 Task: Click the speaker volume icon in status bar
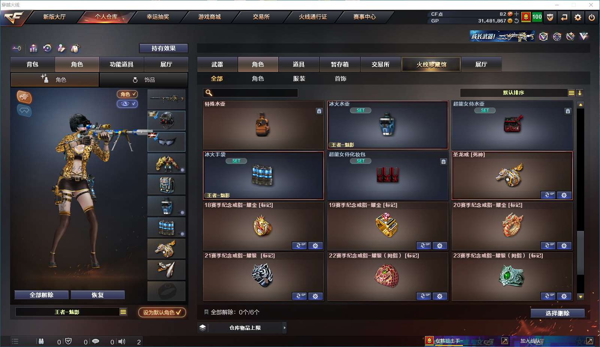coord(122,341)
